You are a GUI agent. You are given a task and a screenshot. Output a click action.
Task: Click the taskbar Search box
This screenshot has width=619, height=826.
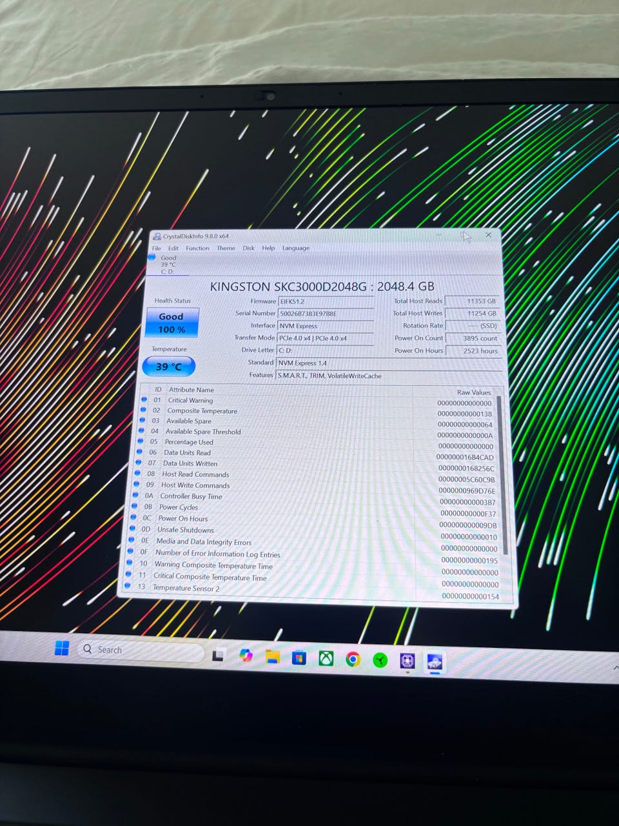pos(141,650)
